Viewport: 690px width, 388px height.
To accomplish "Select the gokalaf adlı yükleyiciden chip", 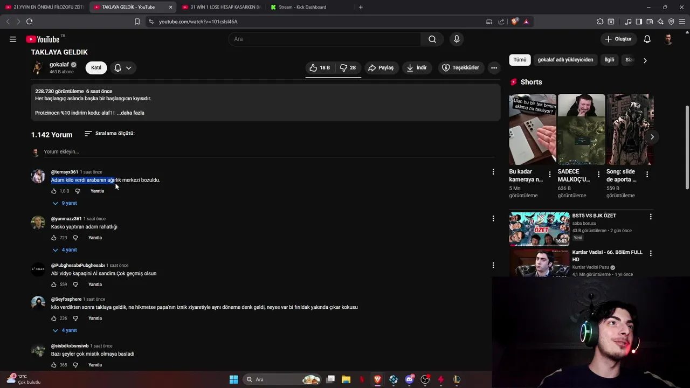I will click(565, 60).
